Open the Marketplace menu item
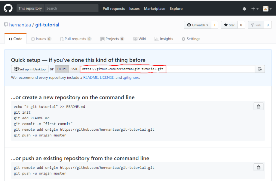276x185 pixels. 154,8
